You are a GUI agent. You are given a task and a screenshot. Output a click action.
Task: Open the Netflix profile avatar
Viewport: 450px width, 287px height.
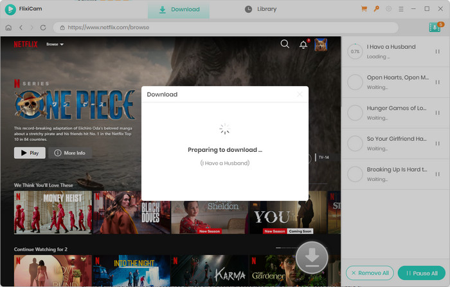click(x=321, y=44)
